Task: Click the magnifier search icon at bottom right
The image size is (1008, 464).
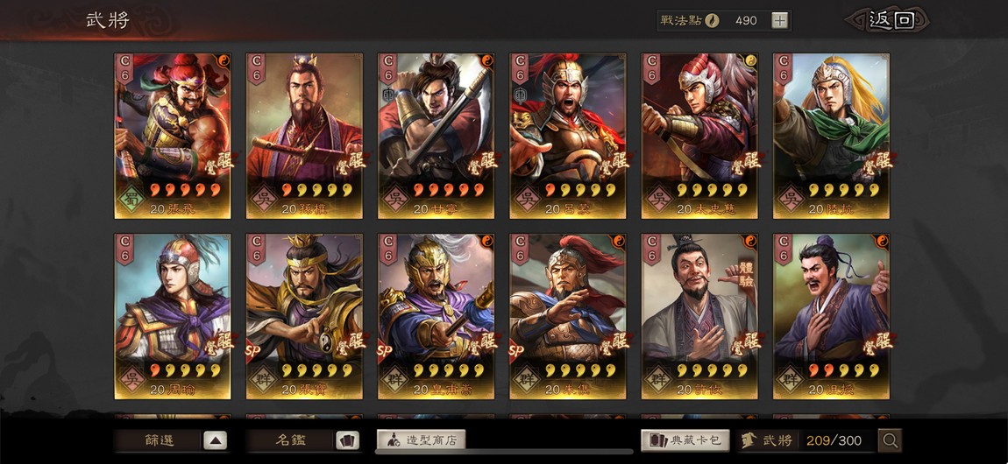Action: click(890, 440)
